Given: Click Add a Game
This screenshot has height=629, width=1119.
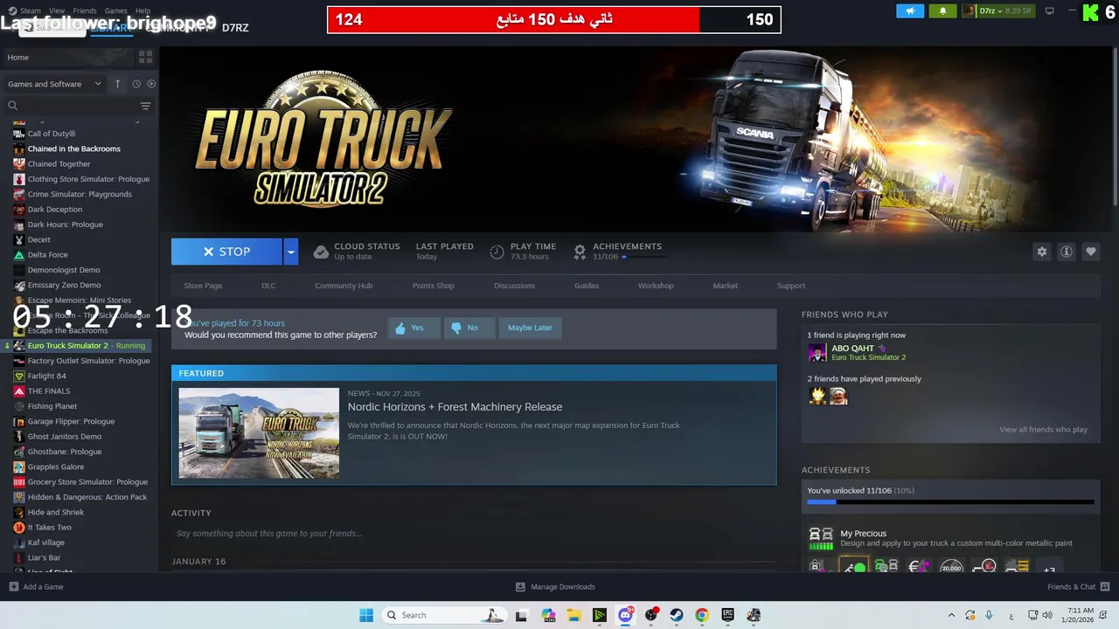Looking at the screenshot, I should [x=36, y=587].
